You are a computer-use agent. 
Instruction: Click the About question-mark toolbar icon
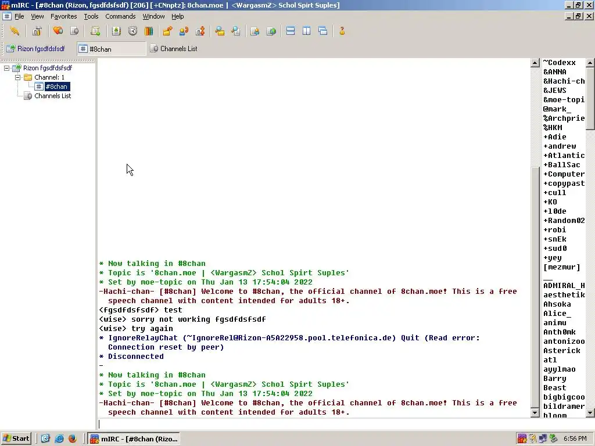[342, 31]
